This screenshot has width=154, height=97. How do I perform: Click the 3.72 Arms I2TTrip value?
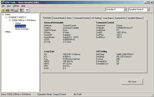[x=67, y=42]
